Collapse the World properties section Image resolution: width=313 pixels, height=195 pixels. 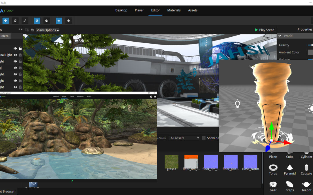point(280,36)
